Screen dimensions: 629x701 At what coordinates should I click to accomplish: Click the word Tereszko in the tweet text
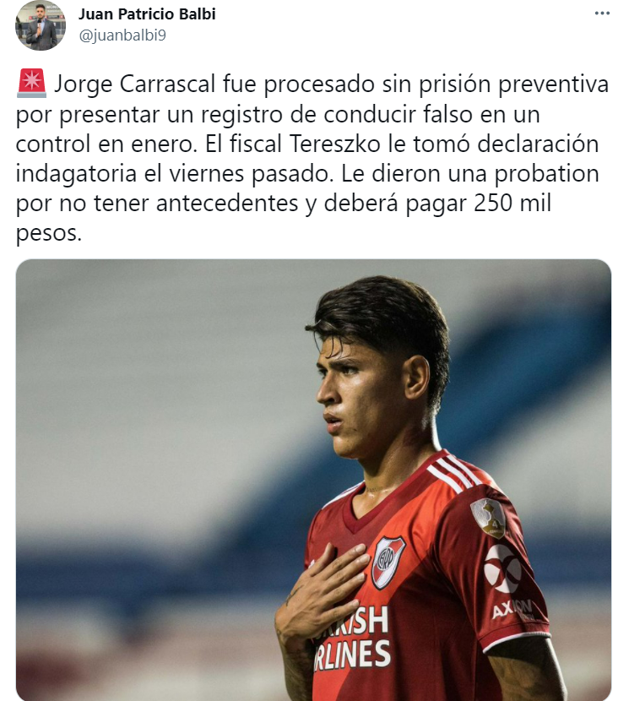pos(335,144)
